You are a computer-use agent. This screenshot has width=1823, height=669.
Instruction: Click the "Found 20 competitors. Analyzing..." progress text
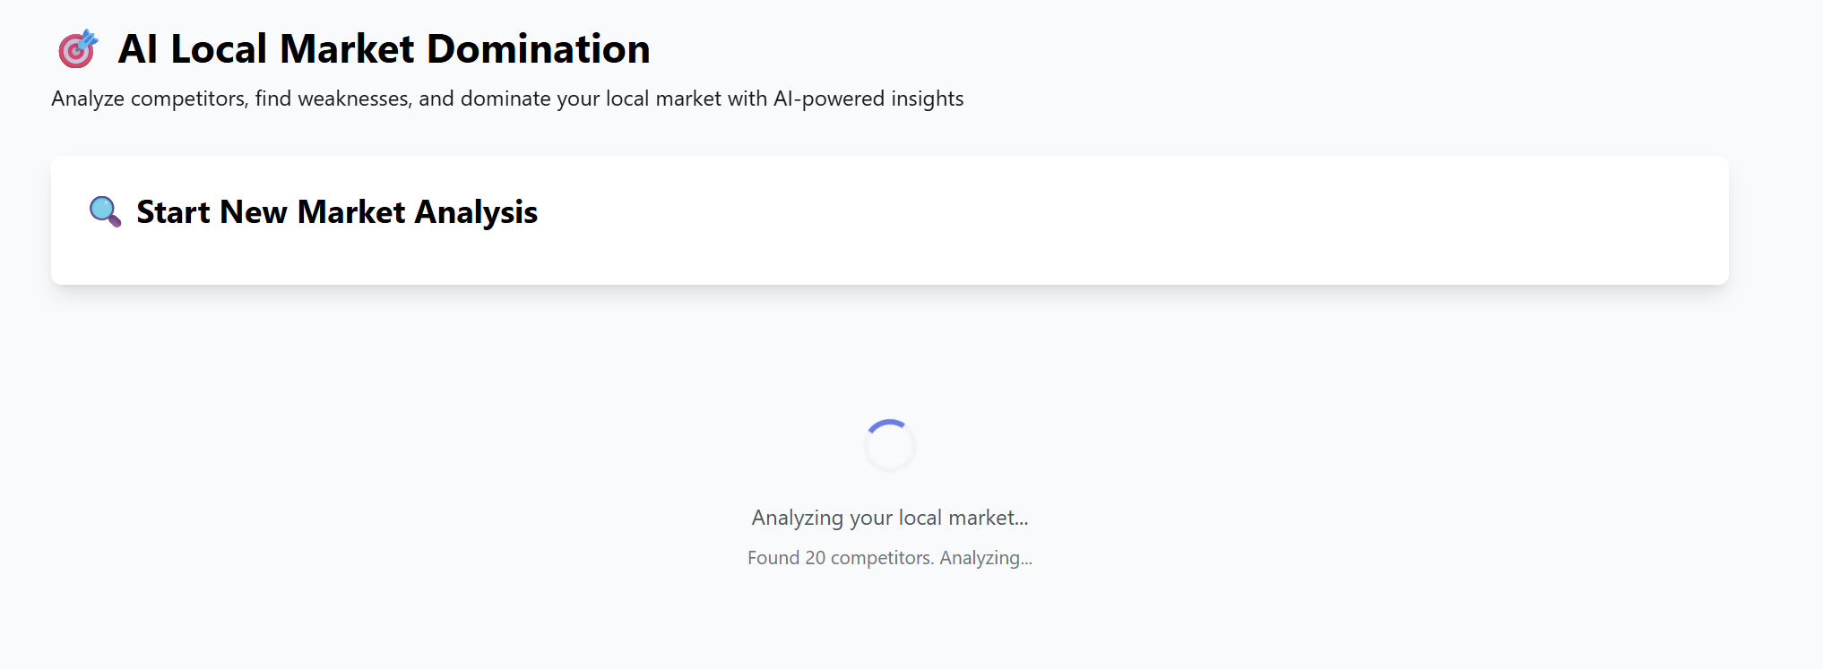click(890, 558)
